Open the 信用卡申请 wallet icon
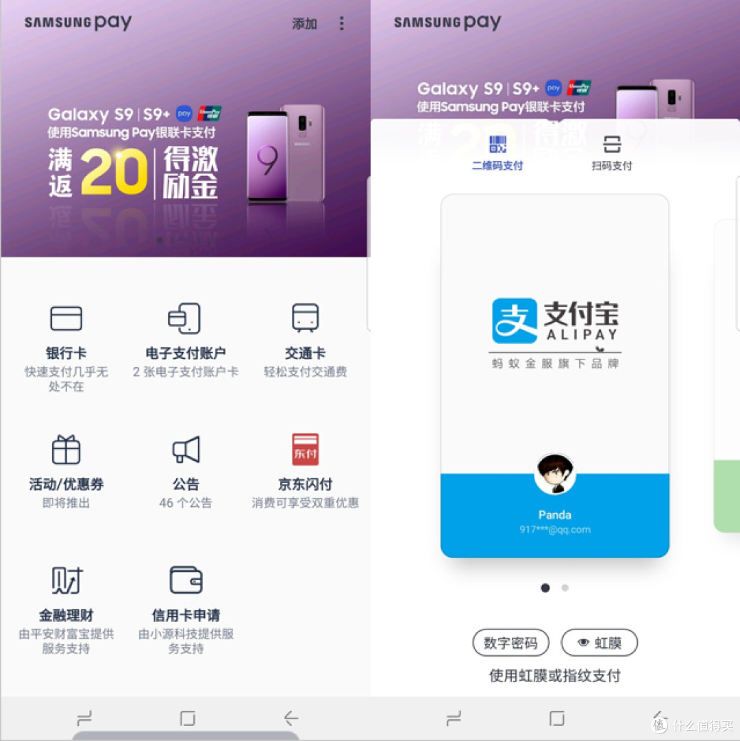Viewport: 740px width, 741px height. (x=186, y=580)
